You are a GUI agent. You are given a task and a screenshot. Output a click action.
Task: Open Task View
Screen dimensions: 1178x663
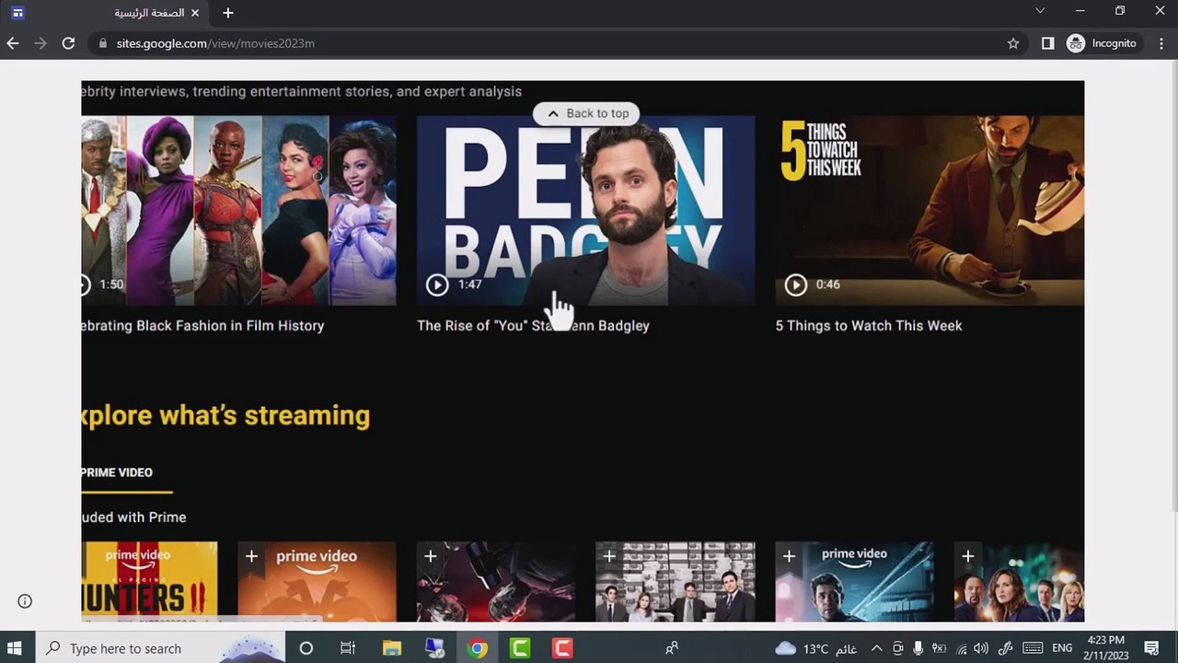pos(348,648)
